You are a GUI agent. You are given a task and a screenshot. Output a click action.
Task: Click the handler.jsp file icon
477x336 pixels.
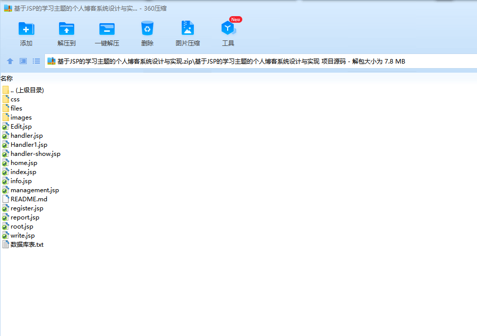click(6, 136)
